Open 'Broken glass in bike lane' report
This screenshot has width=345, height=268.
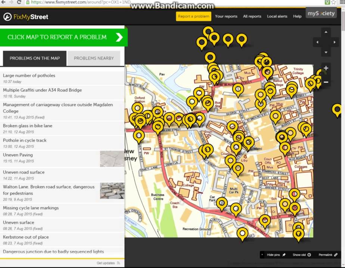pyautogui.click(x=62, y=128)
